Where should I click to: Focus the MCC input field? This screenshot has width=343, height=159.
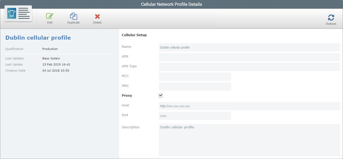[195, 77]
